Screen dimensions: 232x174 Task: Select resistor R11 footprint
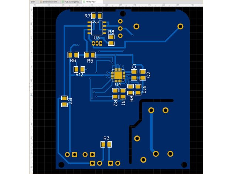tap(65, 101)
